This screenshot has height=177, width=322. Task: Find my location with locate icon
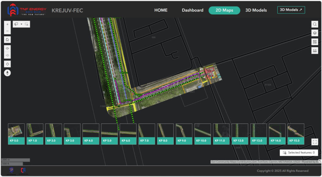(x=8, y=64)
